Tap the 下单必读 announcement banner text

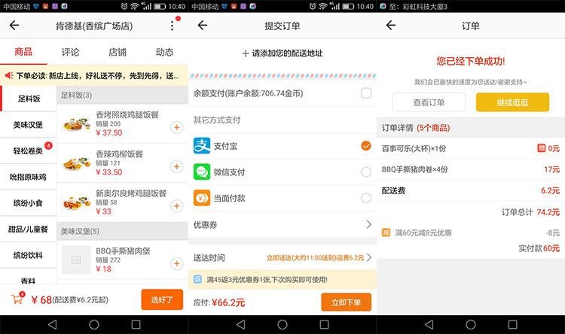(97, 76)
